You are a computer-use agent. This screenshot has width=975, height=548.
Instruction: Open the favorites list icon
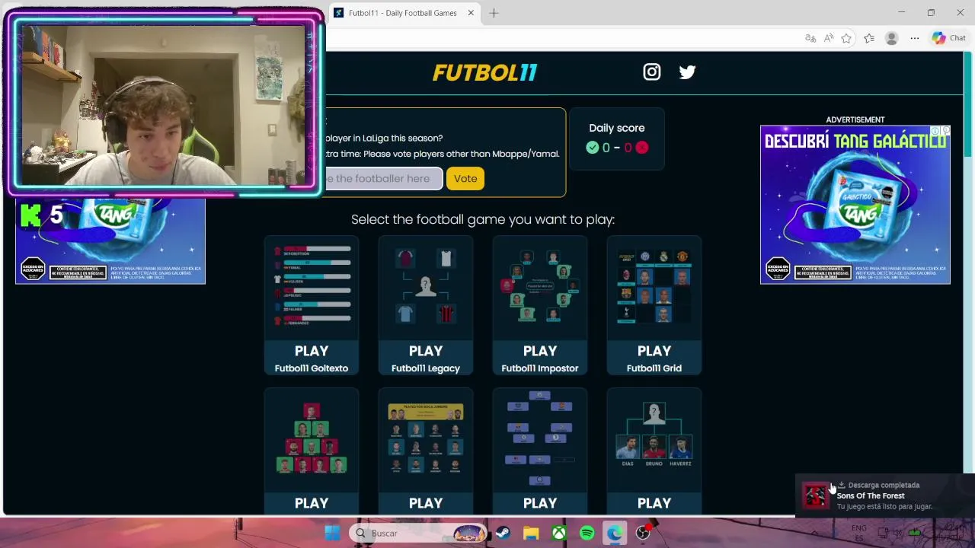(869, 38)
